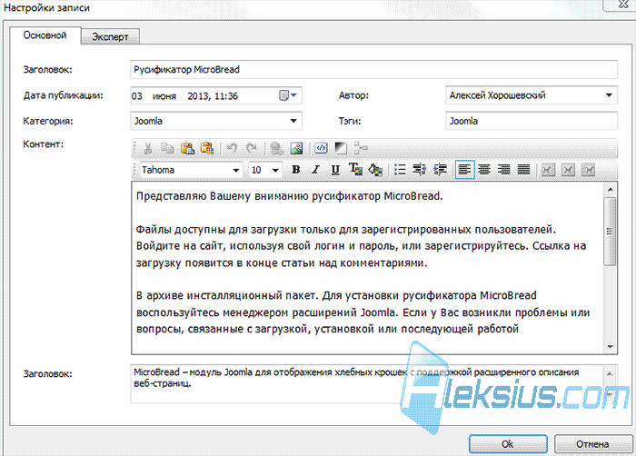Click the day 03 in publication date
The width and height of the screenshot is (636, 456).
(137, 96)
